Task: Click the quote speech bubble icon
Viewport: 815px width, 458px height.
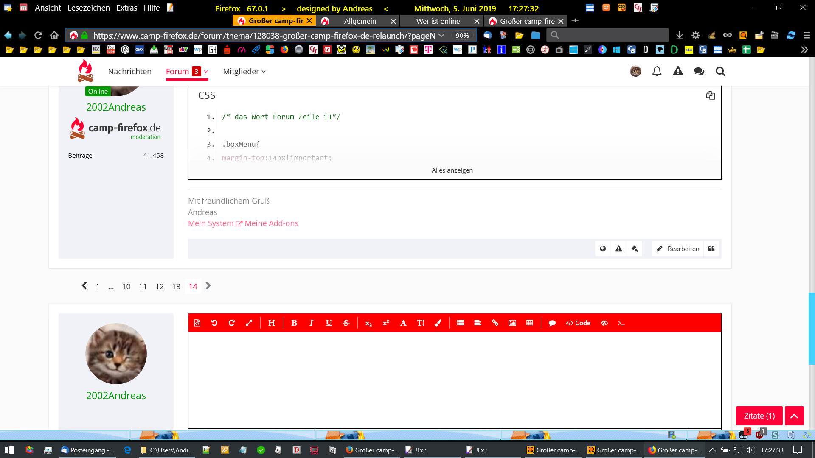Action: point(552,323)
